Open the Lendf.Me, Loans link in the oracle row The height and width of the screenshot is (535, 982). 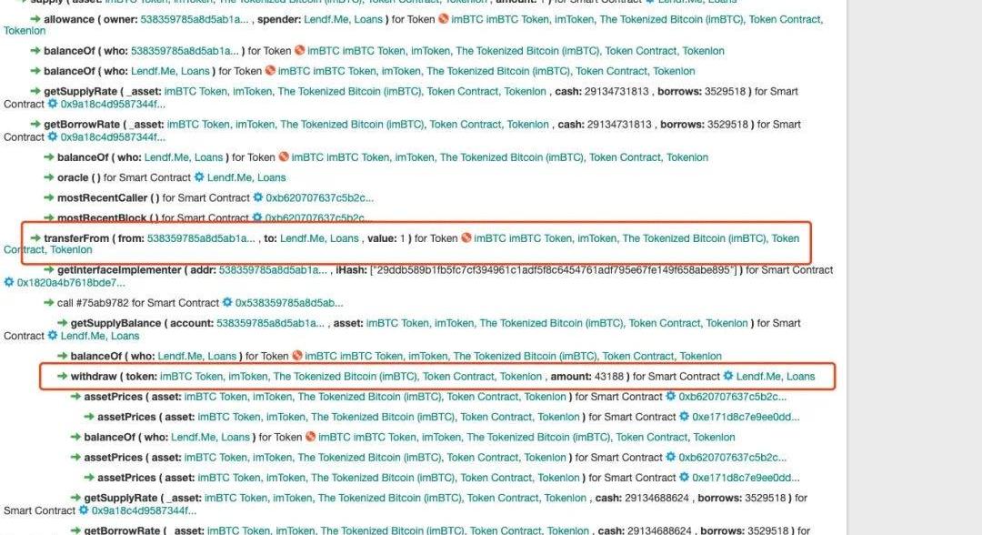[246, 177]
